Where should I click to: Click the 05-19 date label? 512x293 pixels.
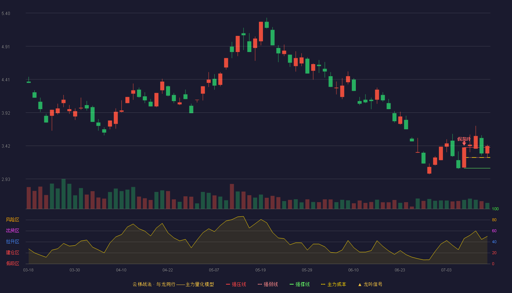coord(260,270)
